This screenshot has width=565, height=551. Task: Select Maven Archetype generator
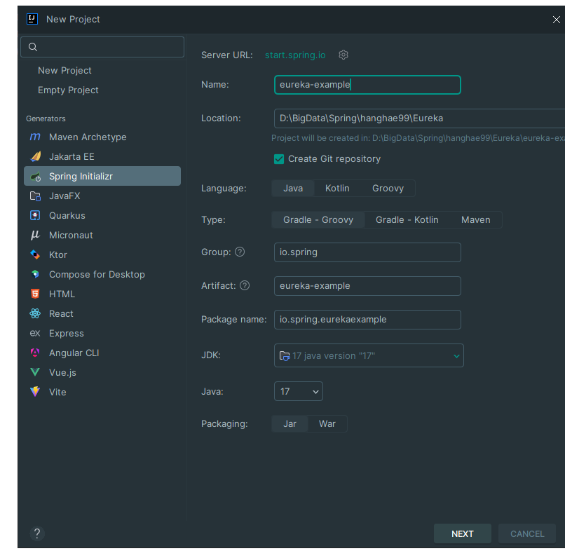88,137
